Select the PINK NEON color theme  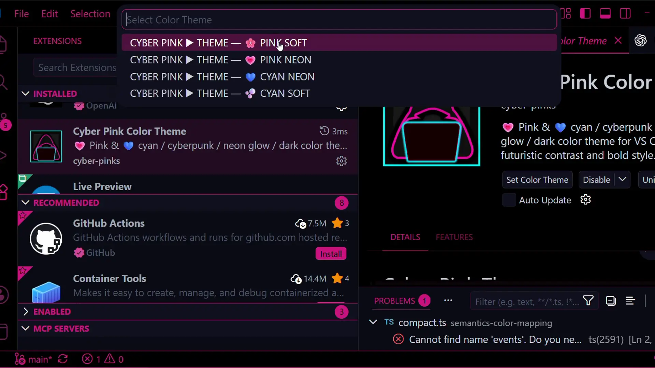pyautogui.click(x=339, y=60)
